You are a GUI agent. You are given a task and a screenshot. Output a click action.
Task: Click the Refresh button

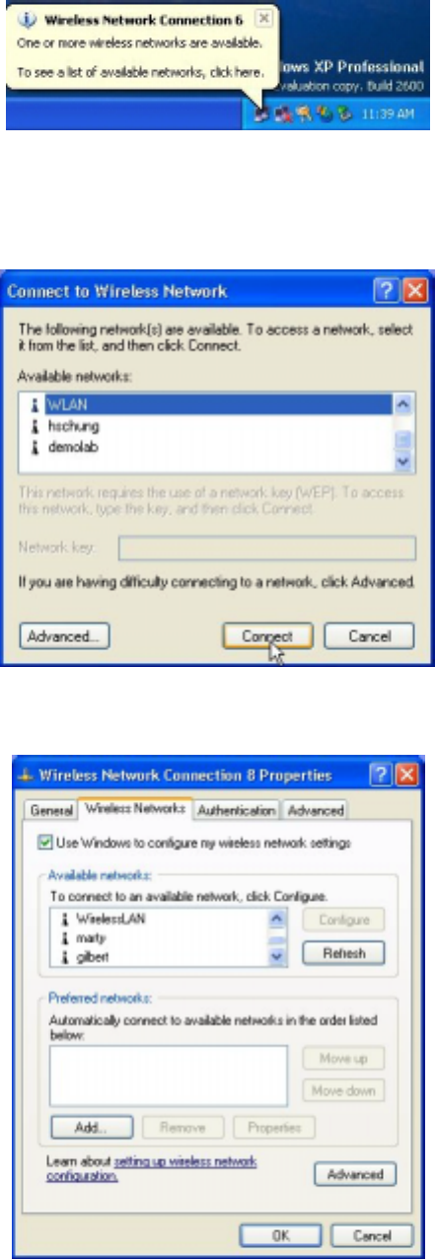point(342,953)
